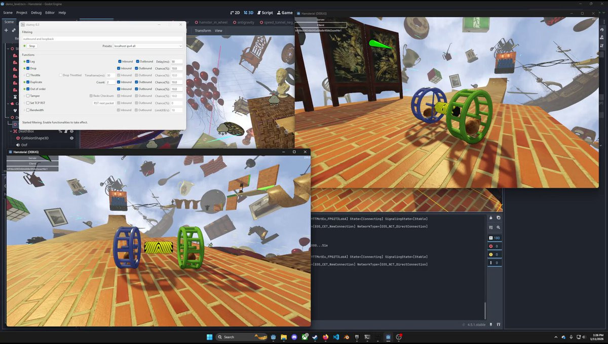Screen dimensions: 608x344
Task: Uncheck the Out of order checkbox
Action: pyautogui.click(x=28, y=89)
